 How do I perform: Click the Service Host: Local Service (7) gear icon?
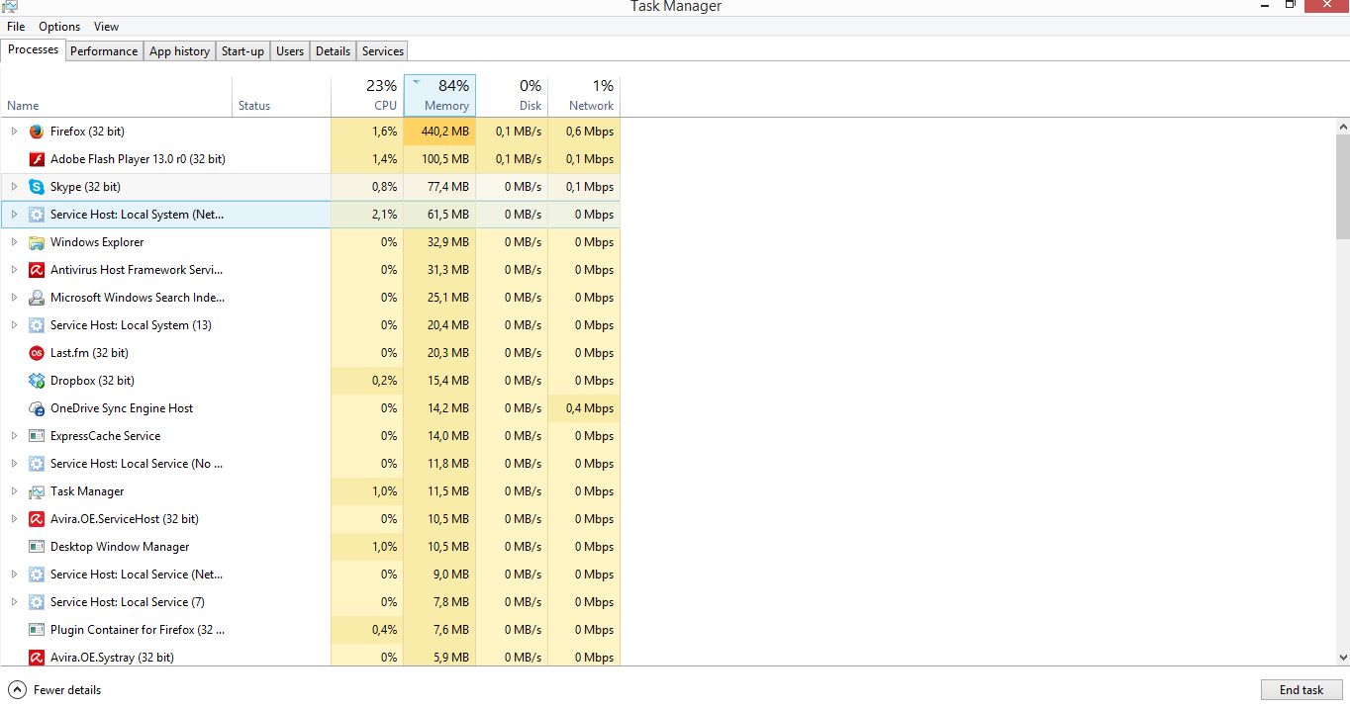pyautogui.click(x=37, y=602)
